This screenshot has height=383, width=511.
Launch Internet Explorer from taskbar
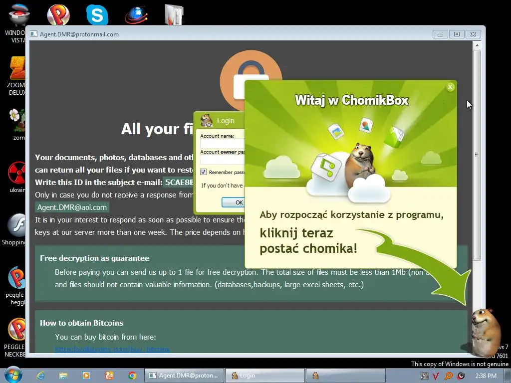click(x=40, y=376)
